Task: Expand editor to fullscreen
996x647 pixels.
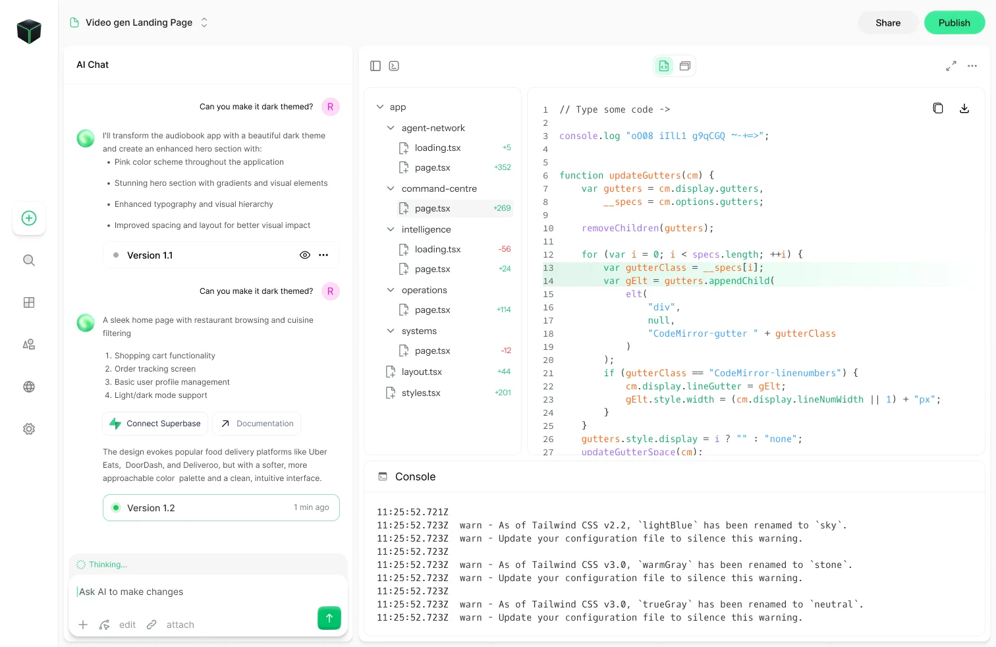Action: [x=951, y=66]
